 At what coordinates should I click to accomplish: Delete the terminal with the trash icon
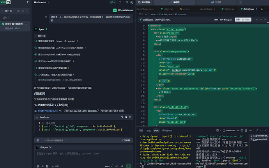click(246, 130)
